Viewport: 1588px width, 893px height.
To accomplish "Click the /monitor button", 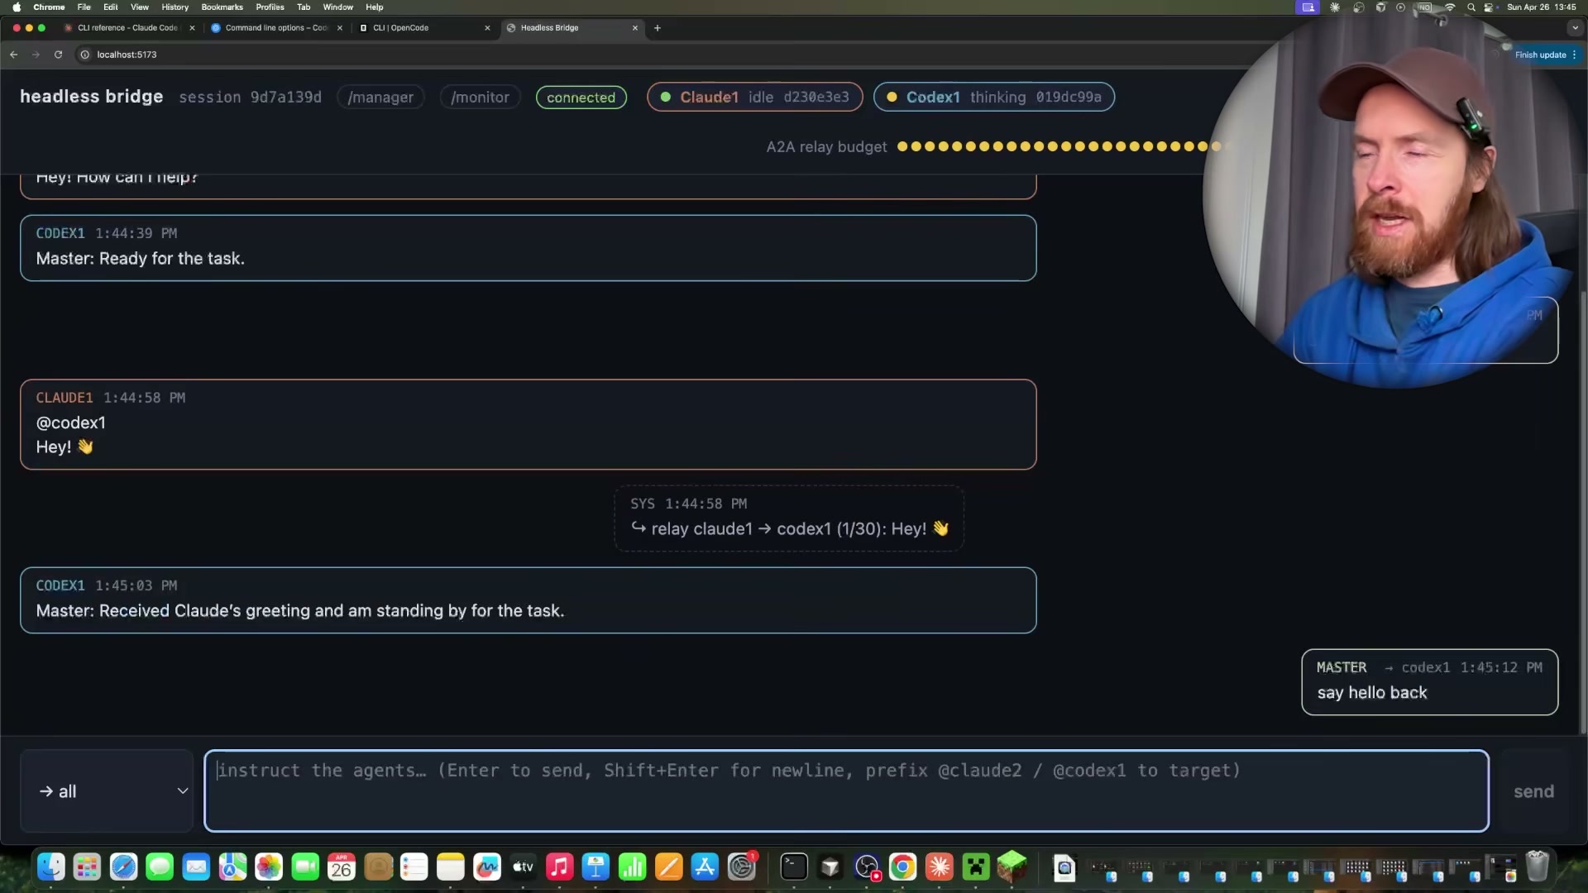I will point(480,97).
